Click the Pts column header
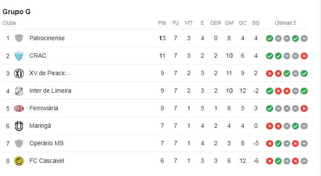Viewport: 321px width, 176px height. [162, 23]
